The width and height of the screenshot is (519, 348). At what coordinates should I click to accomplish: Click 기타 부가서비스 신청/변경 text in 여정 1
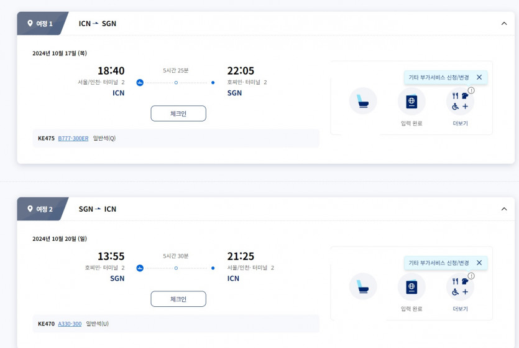click(x=438, y=77)
